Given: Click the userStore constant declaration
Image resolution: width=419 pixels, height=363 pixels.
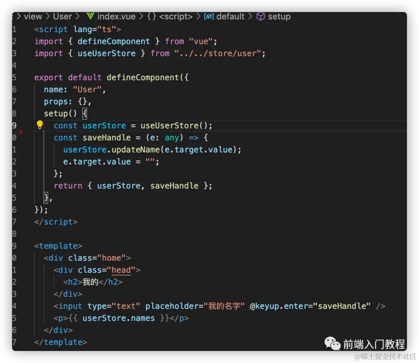Looking at the screenshot, I should coord(104,126).
